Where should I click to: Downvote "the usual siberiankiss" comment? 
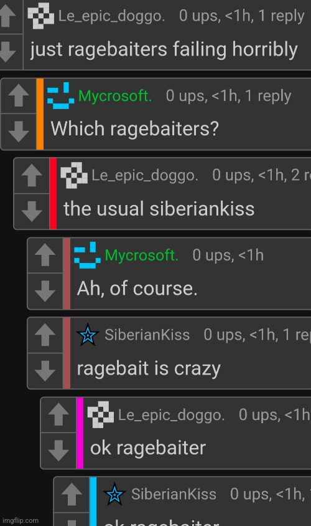click(x=32, y=211)
